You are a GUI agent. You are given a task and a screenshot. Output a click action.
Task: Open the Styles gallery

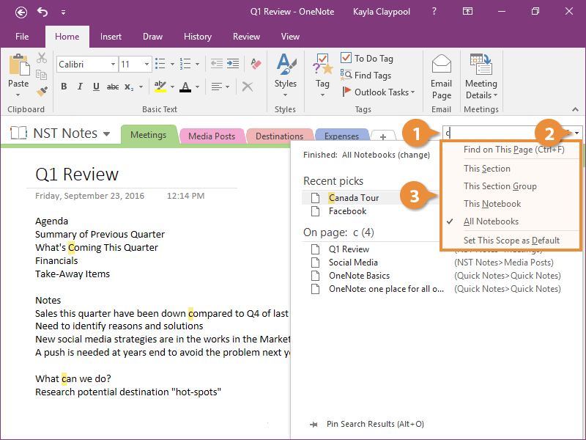286,75
